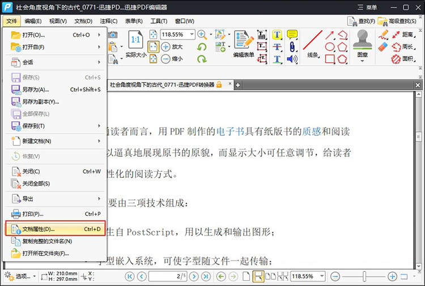
Task: Expand the 新建文档(N) submenu
Action: pos(56,141)
